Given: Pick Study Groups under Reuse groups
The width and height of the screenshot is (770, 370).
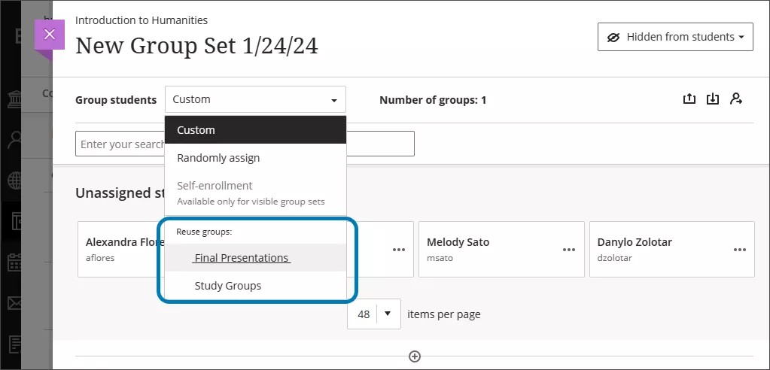Looking at the screenshot, I should click(x=228, y=286).
